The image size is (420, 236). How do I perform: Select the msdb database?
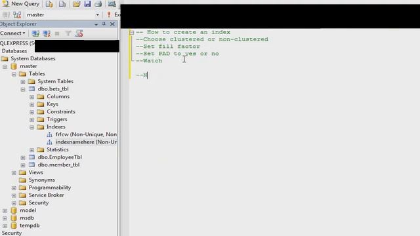tap(27, 218)
